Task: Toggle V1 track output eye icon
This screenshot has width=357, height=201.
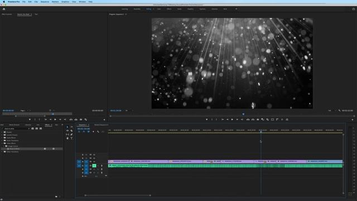Action: click(94, 162)
